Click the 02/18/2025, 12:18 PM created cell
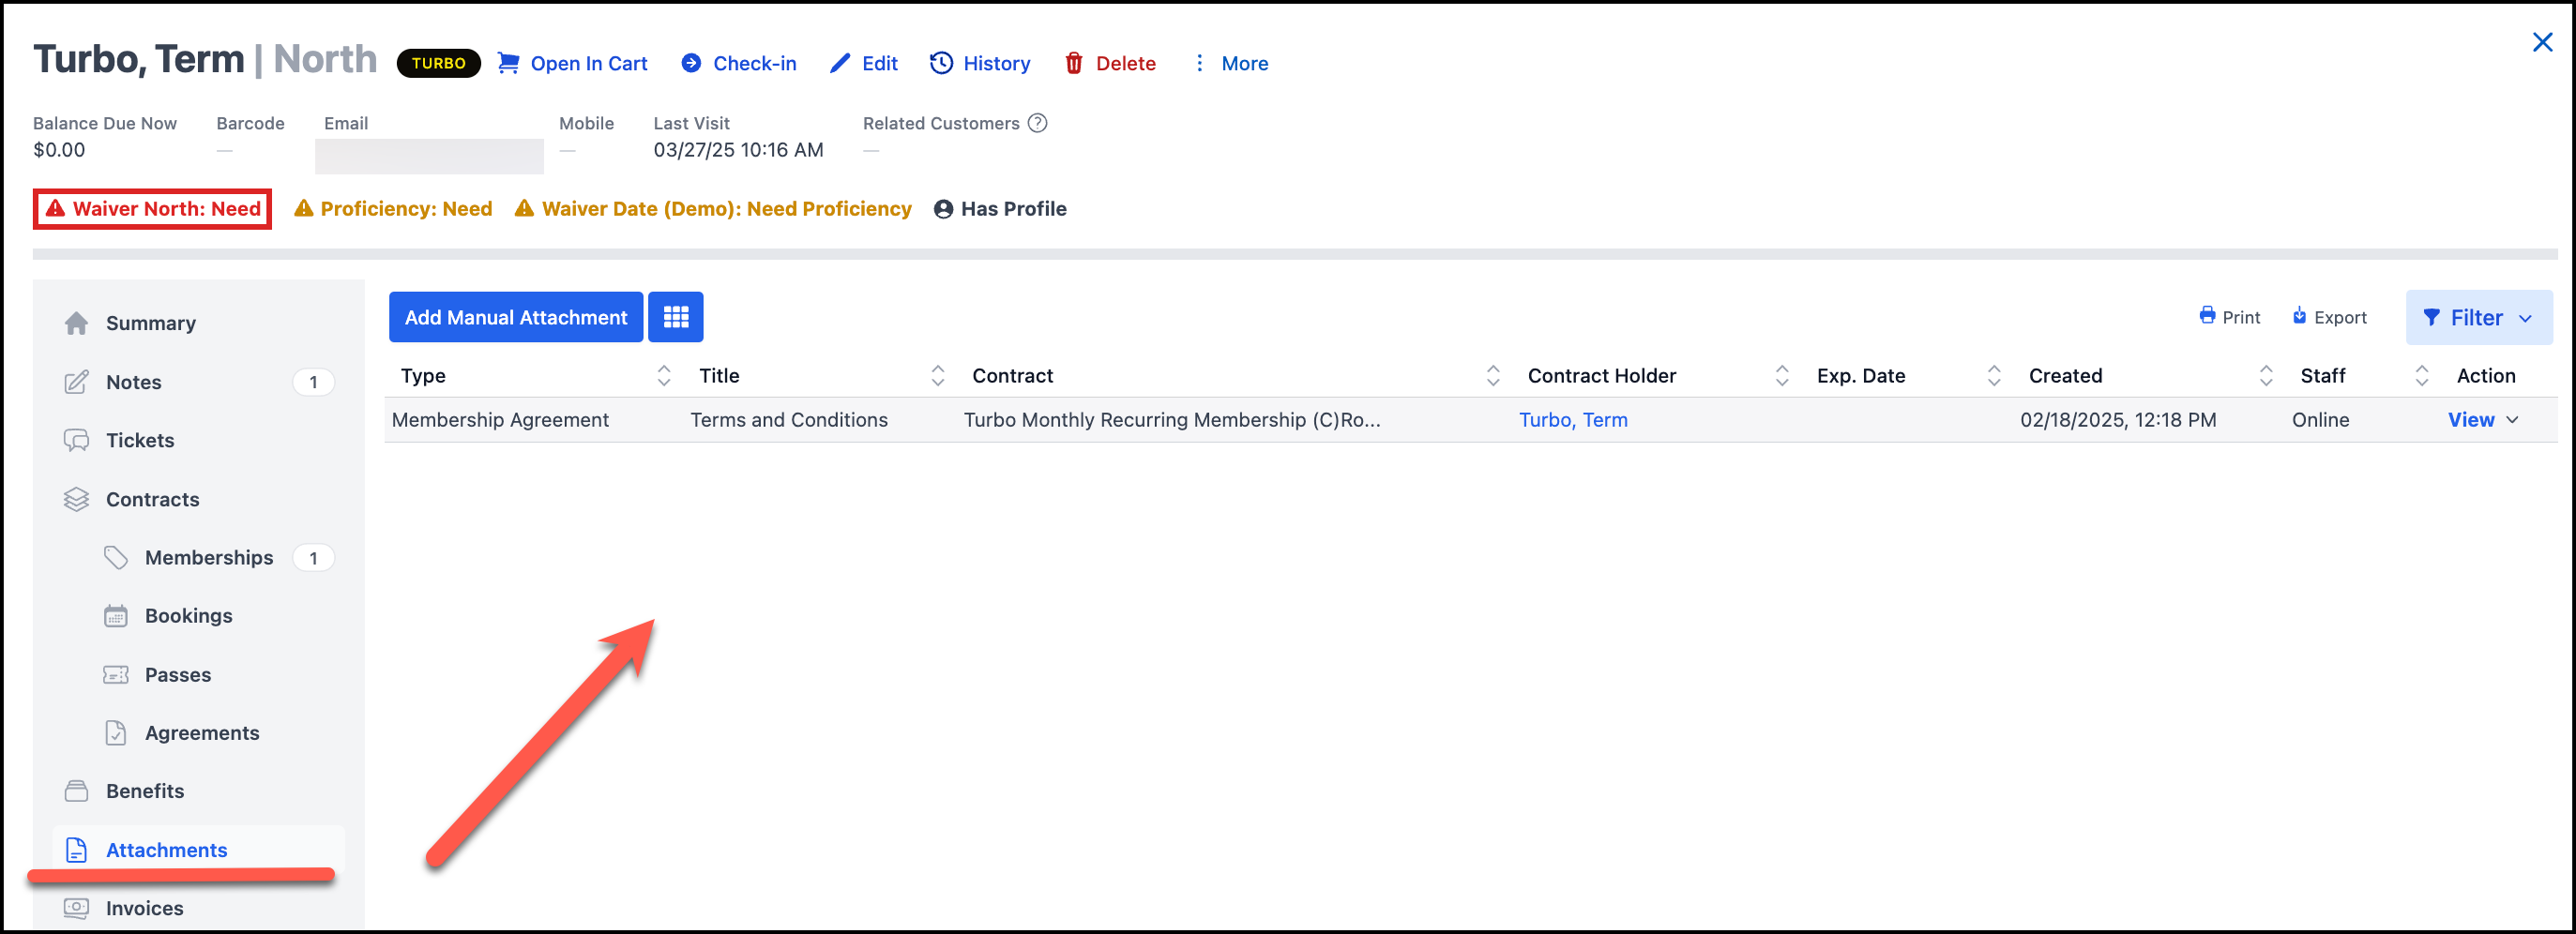 point(2118,420)
